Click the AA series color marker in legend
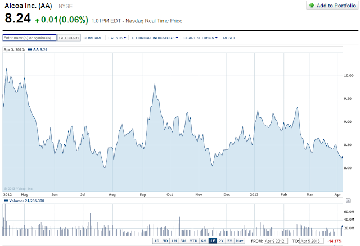The image size is (360, 246). coord(30,49)
